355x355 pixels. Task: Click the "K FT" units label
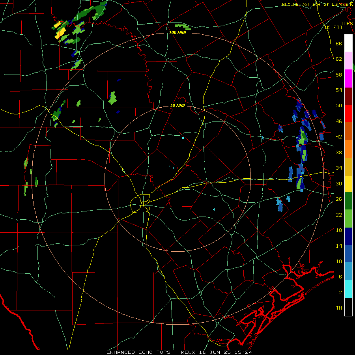tap(333, 28)
